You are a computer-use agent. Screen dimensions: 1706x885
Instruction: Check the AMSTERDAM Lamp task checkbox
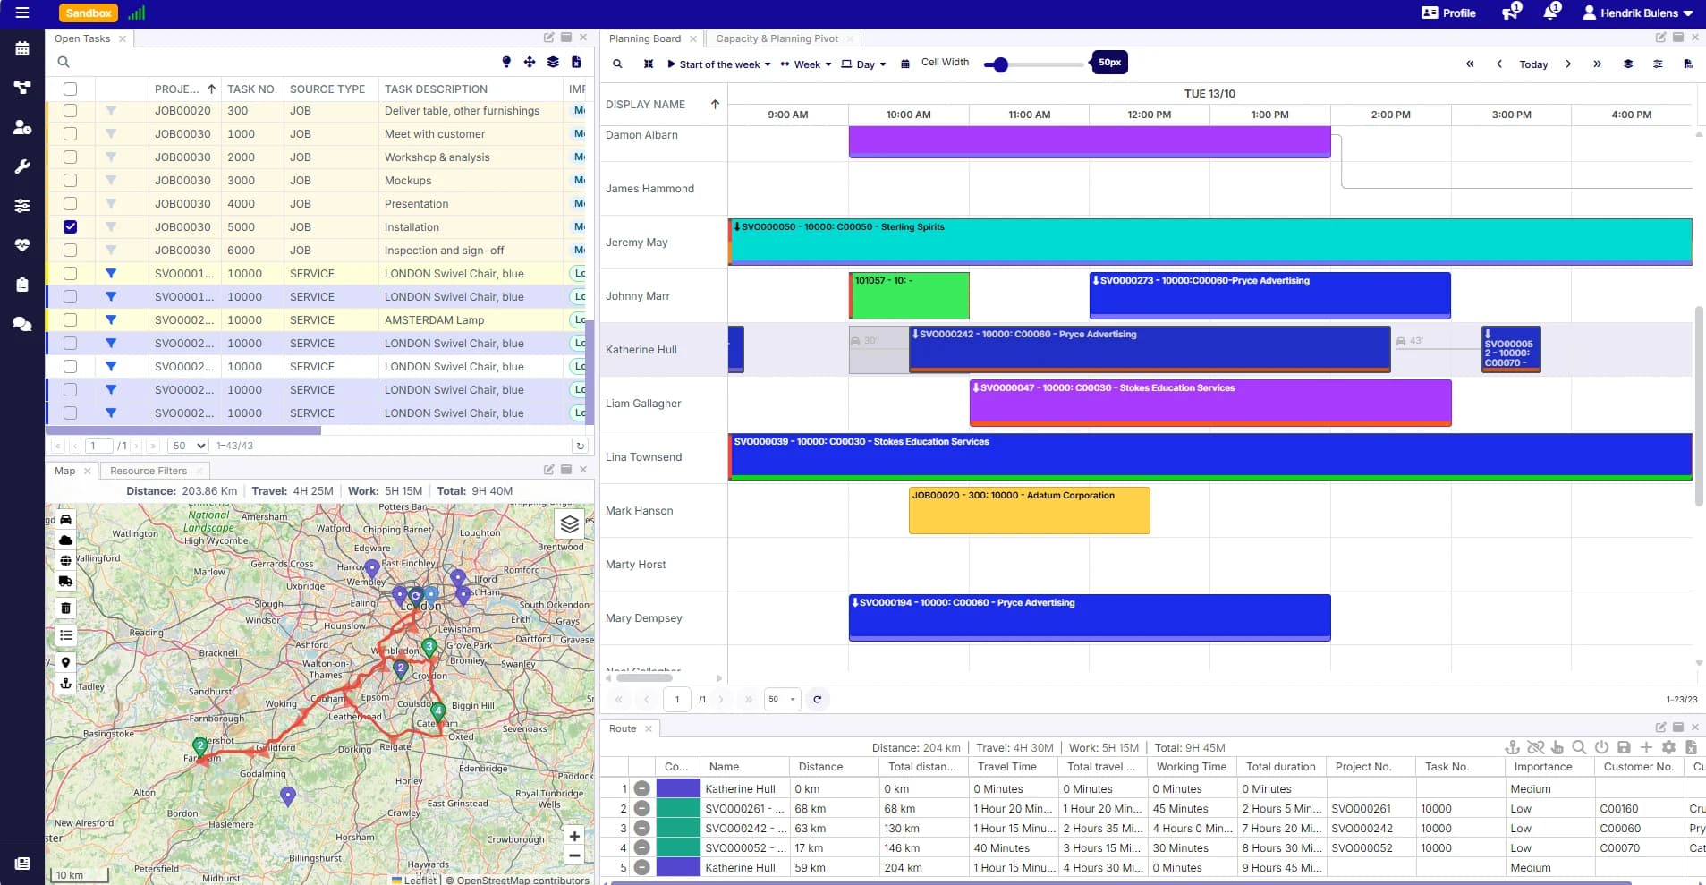(x=70, y=320)
